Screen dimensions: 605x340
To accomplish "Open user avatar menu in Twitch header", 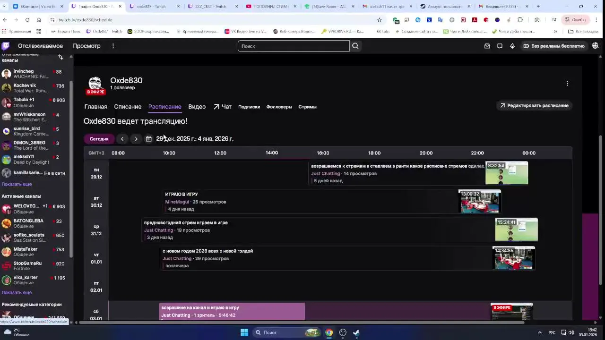I will (x=596, y=46).
